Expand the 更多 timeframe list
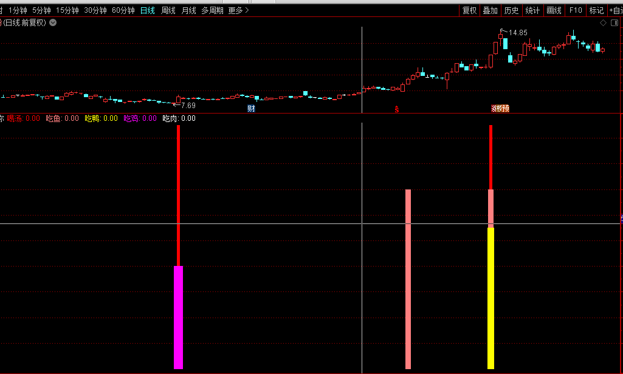The width and height of the screenshot is (623, 374). [238, 10]
